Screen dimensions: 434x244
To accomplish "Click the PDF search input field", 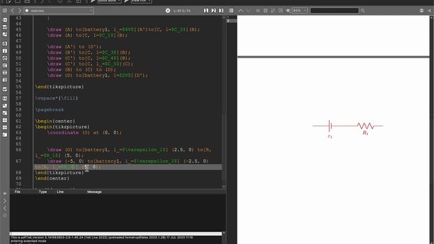I will 334,11.
